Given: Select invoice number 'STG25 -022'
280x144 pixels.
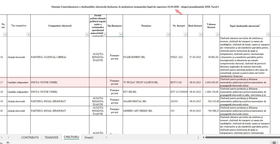Looking at the screenshot, I should coord(179,57).
